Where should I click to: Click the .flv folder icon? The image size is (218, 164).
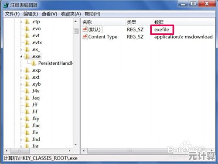coord(27,133)
